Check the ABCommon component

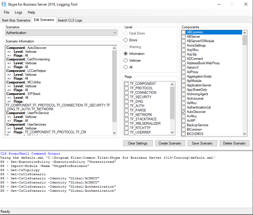183,32
